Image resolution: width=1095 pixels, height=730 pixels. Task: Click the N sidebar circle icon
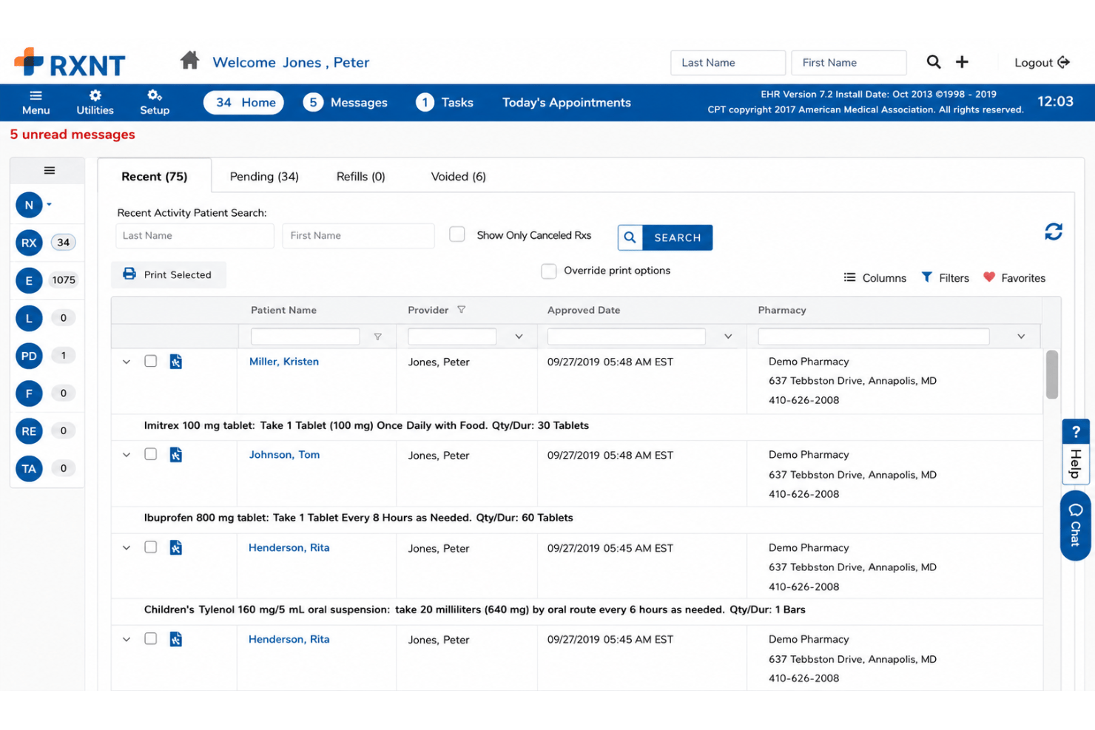(29, 205)
